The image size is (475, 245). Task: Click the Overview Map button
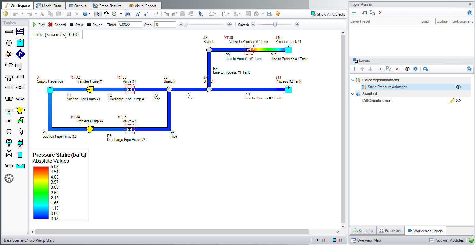pos(366,240)
